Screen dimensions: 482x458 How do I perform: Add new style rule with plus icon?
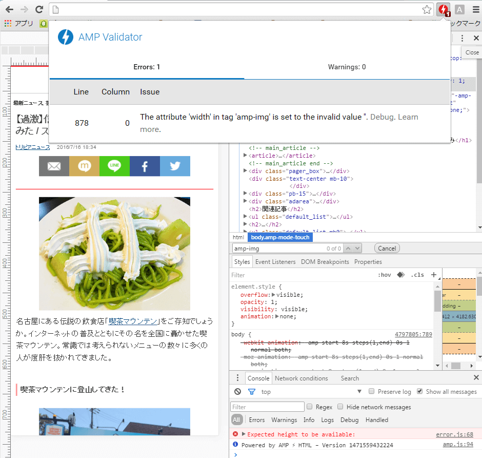click(x=434, y=275)
